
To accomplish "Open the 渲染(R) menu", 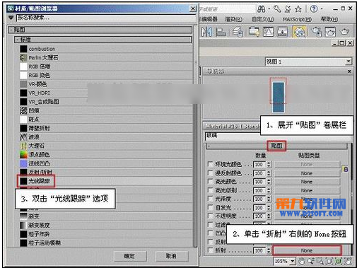I will tap(234, 19).
